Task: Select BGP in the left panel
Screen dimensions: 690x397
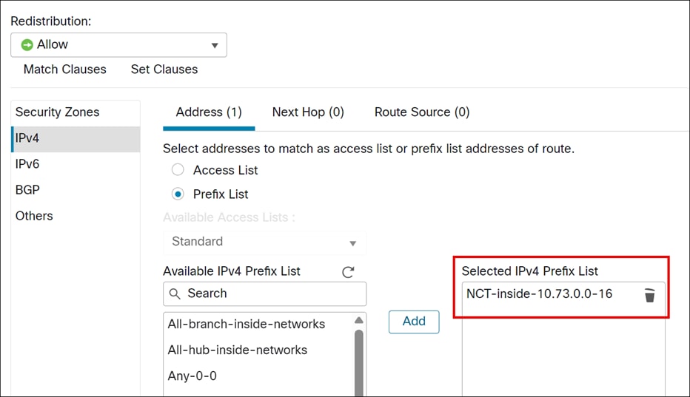Action: pos(28,190)
